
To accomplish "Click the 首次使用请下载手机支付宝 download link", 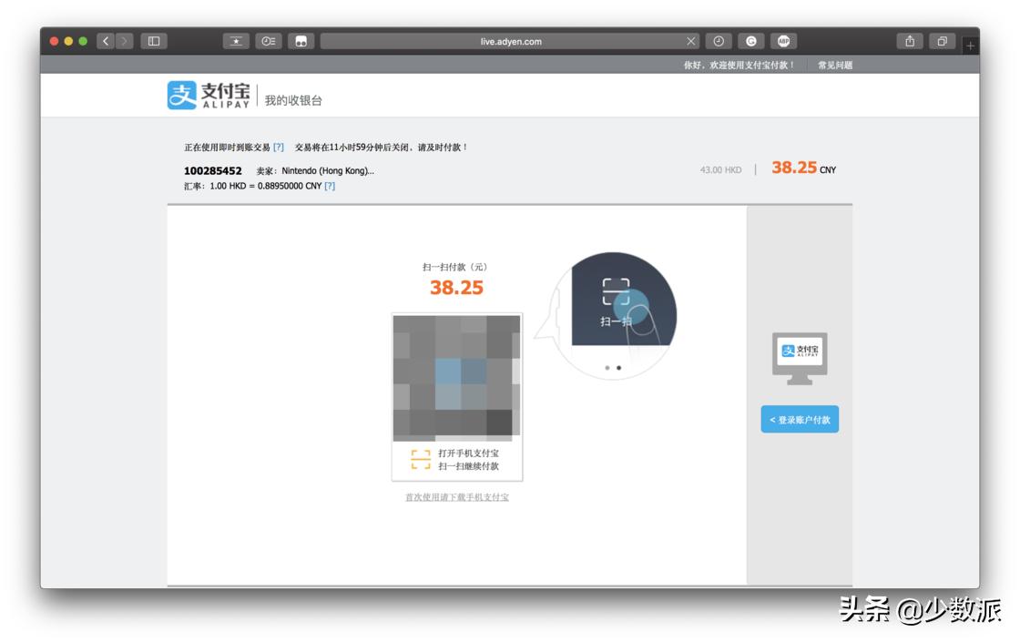I will click(456, 496).
